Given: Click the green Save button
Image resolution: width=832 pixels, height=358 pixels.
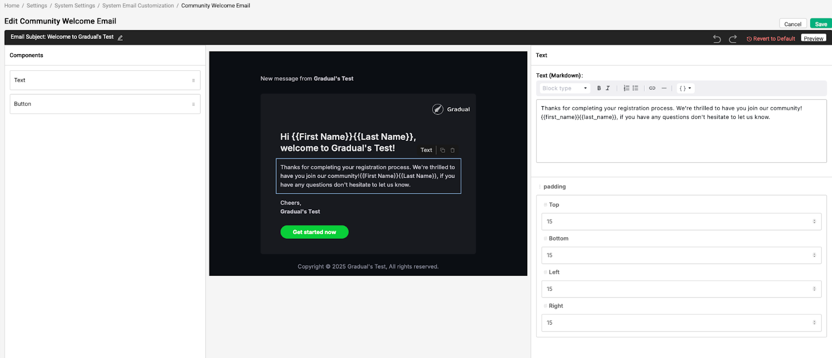Looking at the screenshot, I should point(821,24).
